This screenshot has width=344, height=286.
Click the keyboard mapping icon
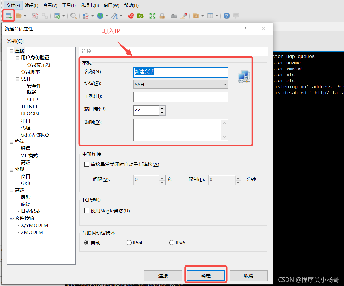[x=174, y=16]
